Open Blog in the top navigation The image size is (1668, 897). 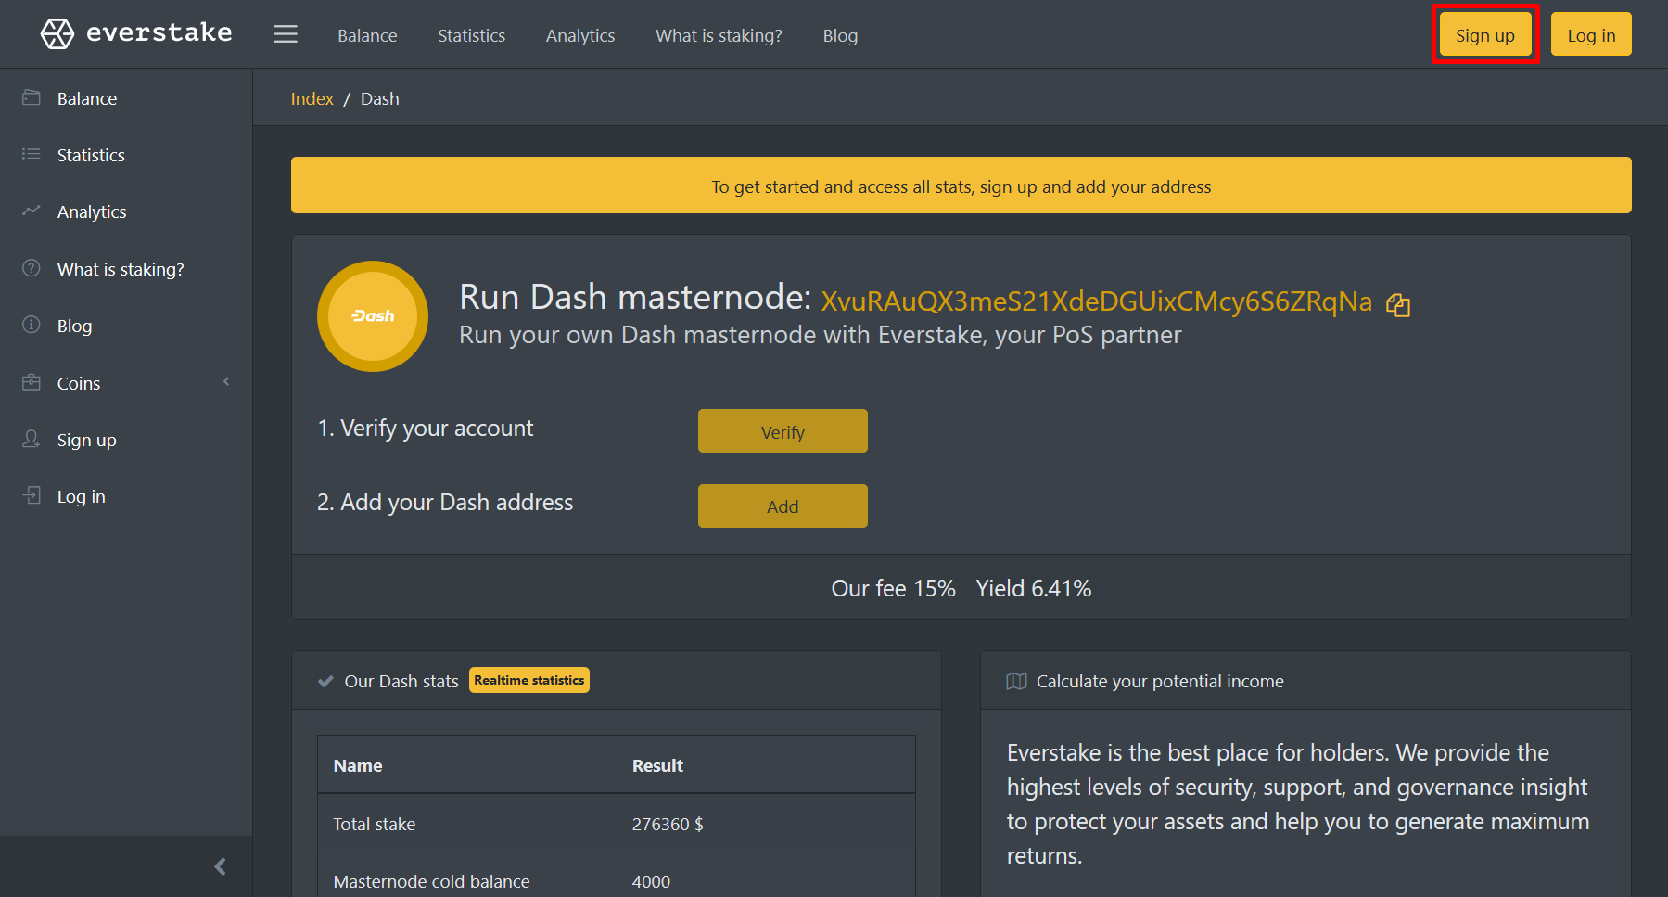[x=840, y=35]
